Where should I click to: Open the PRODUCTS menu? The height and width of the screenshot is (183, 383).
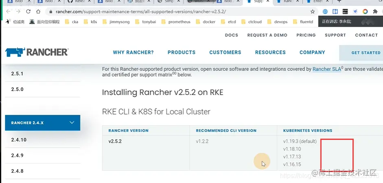[x=182, y=52]
